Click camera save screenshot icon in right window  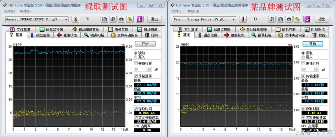pyautogui.click(x=289, y=19)
